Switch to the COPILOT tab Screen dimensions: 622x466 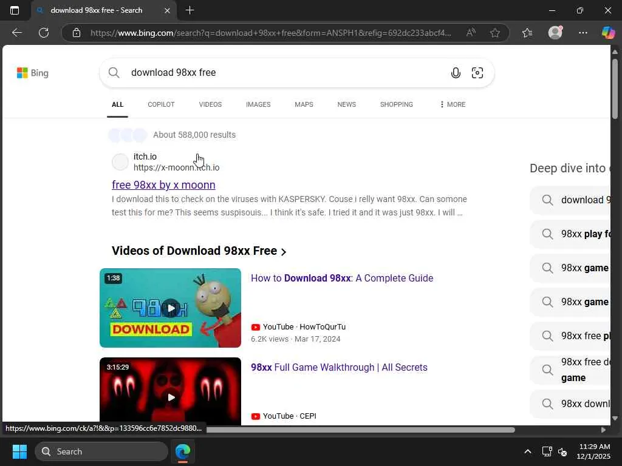pyautogui.click(x=161, y=104)
